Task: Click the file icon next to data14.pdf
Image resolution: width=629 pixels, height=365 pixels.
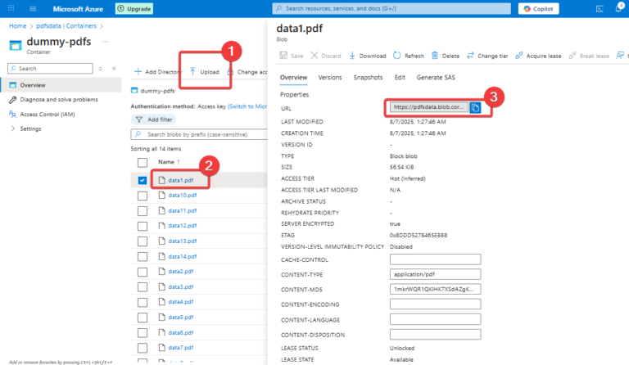Action: click(161, 256)
